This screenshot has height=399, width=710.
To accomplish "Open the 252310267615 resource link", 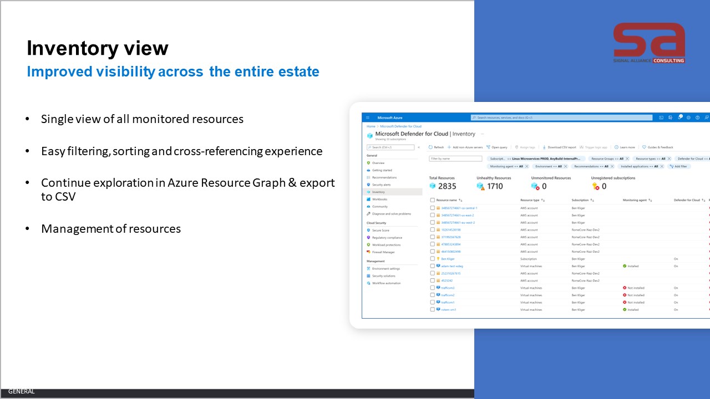I will click(451, 273).
